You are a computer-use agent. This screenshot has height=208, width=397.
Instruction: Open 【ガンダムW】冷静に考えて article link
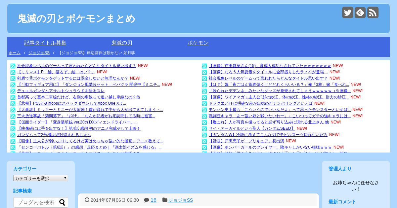(268, 135)
